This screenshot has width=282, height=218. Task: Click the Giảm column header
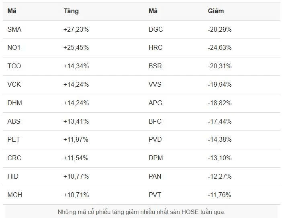pos(216,11)
